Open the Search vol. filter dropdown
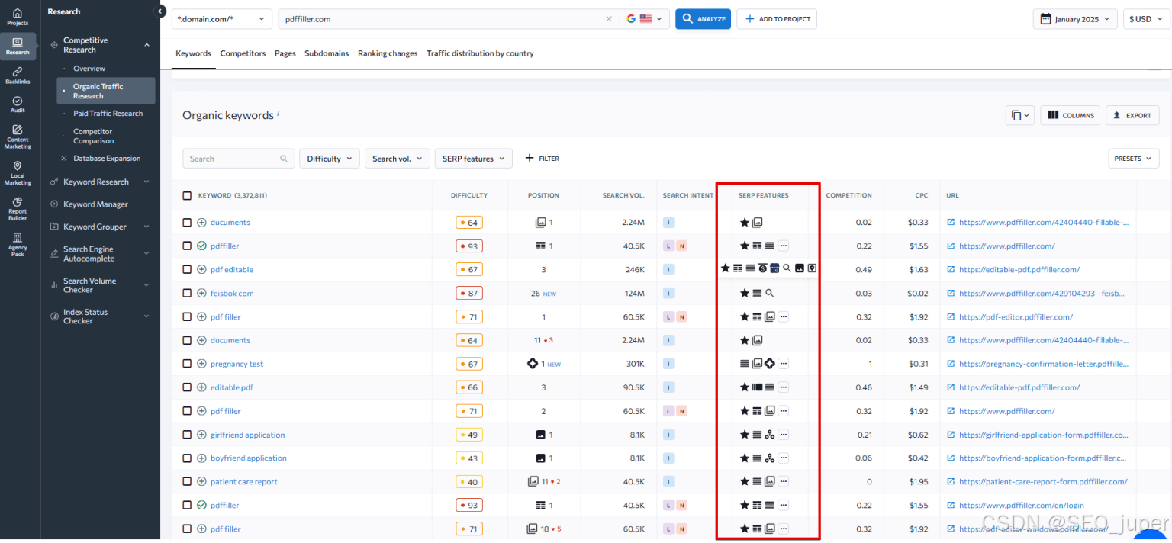The height and width of the screenshot is (543, 1172). click(398, 159)
